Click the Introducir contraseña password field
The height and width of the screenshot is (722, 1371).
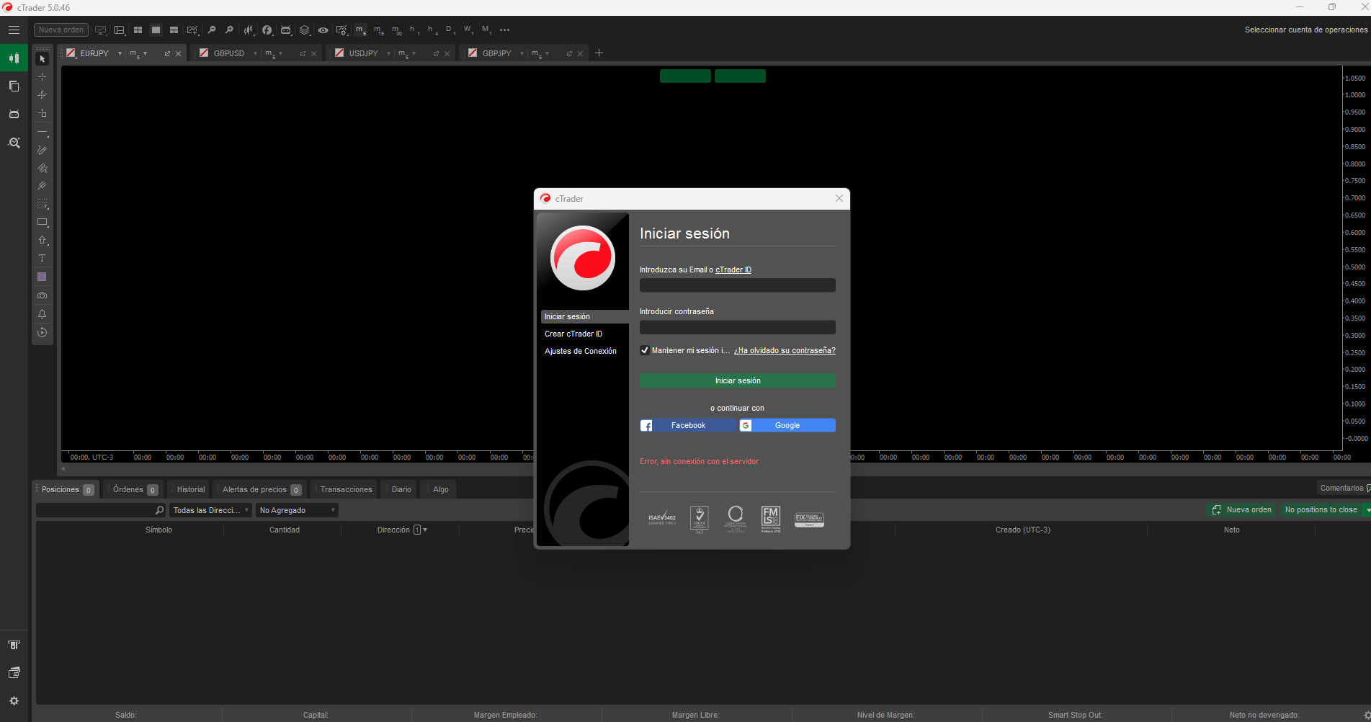[x=737, y=327]
